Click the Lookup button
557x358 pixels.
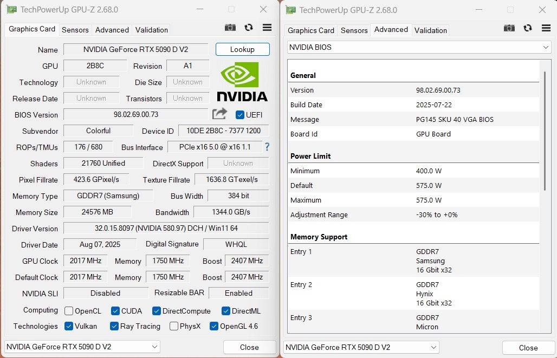pos(242,49)
